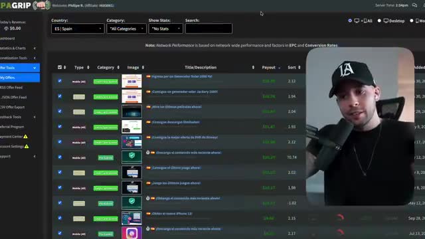This screenshot has height=239, width=425.
Task: Sort table by the Type column arrows
Action: click(x=88, y=68)
